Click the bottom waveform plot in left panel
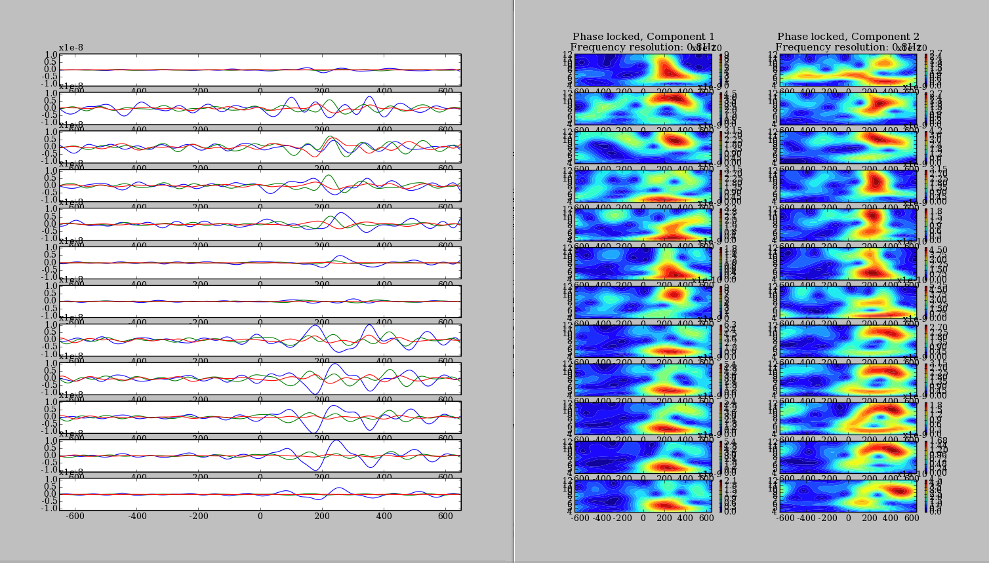This screenshot has height=563, width=989. (x=260, y=494)
